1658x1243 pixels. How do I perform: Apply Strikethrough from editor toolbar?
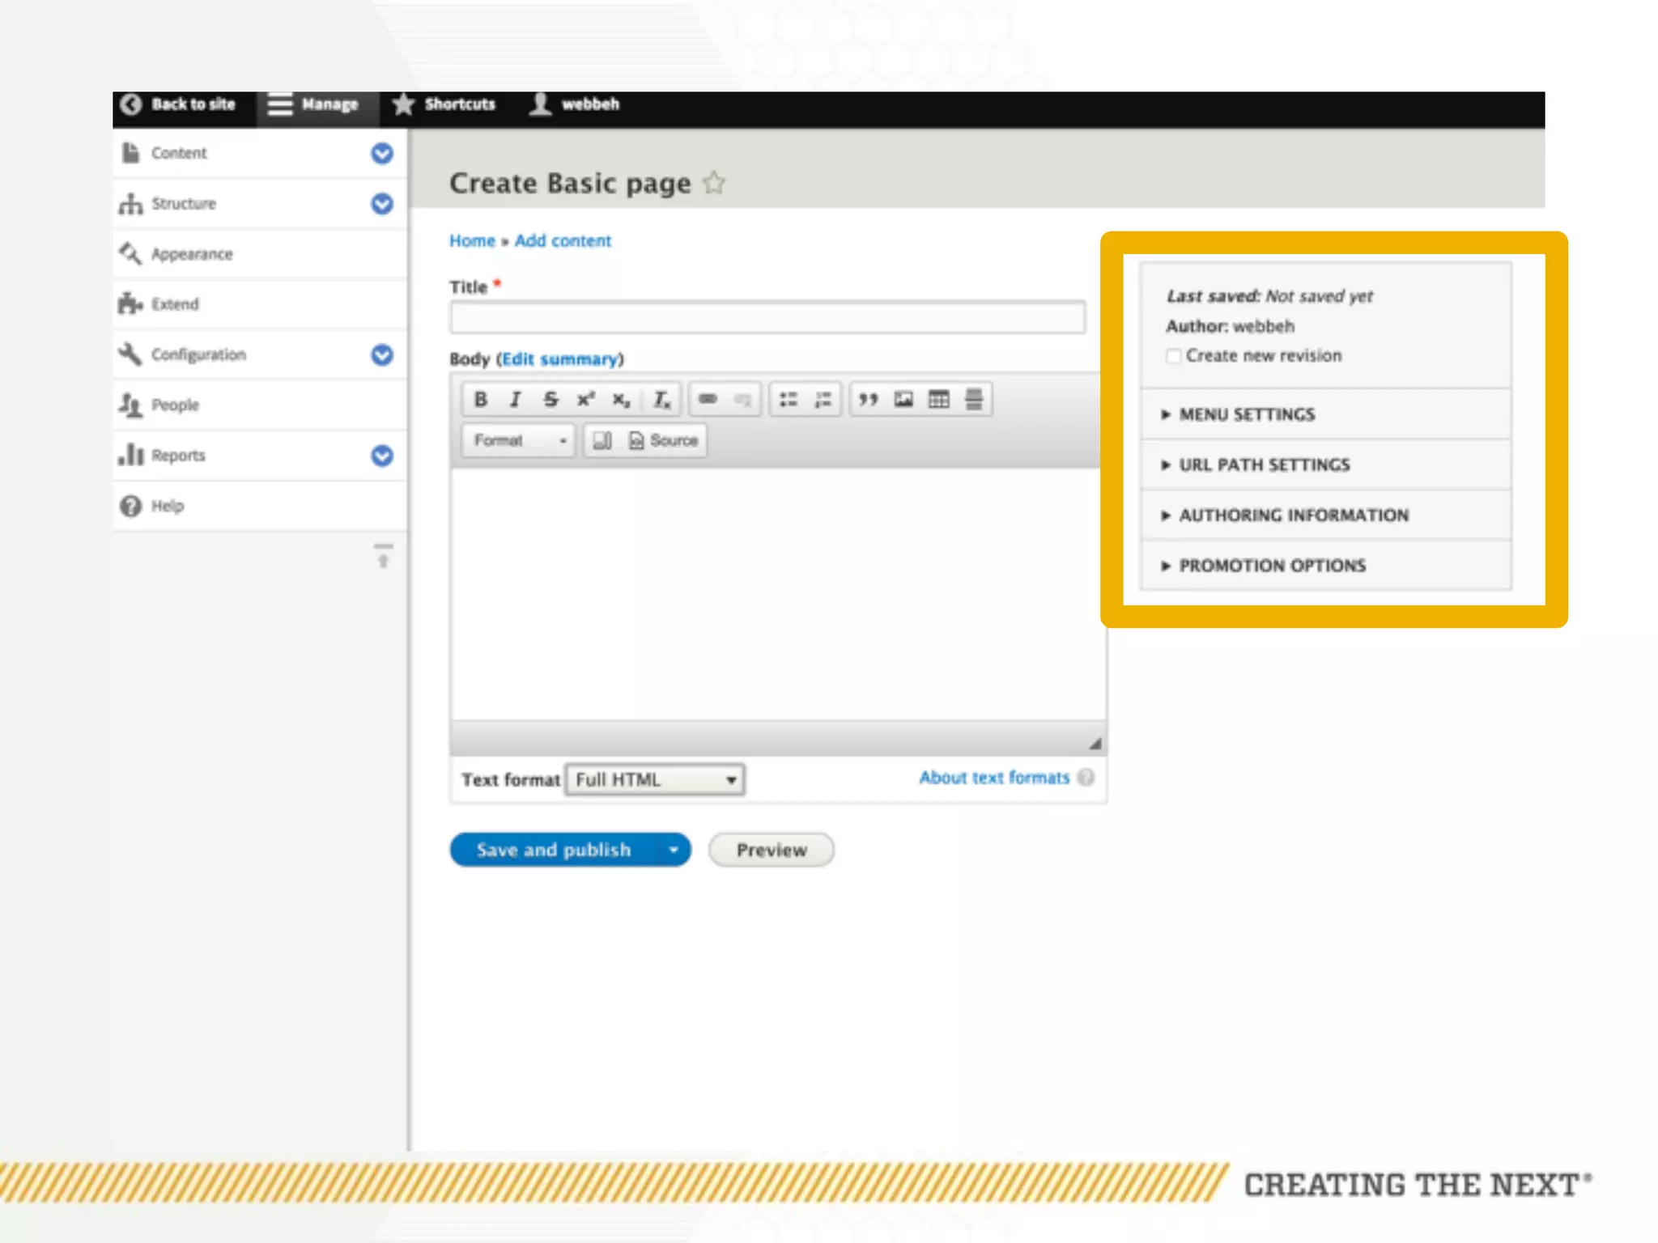[551, 400]
